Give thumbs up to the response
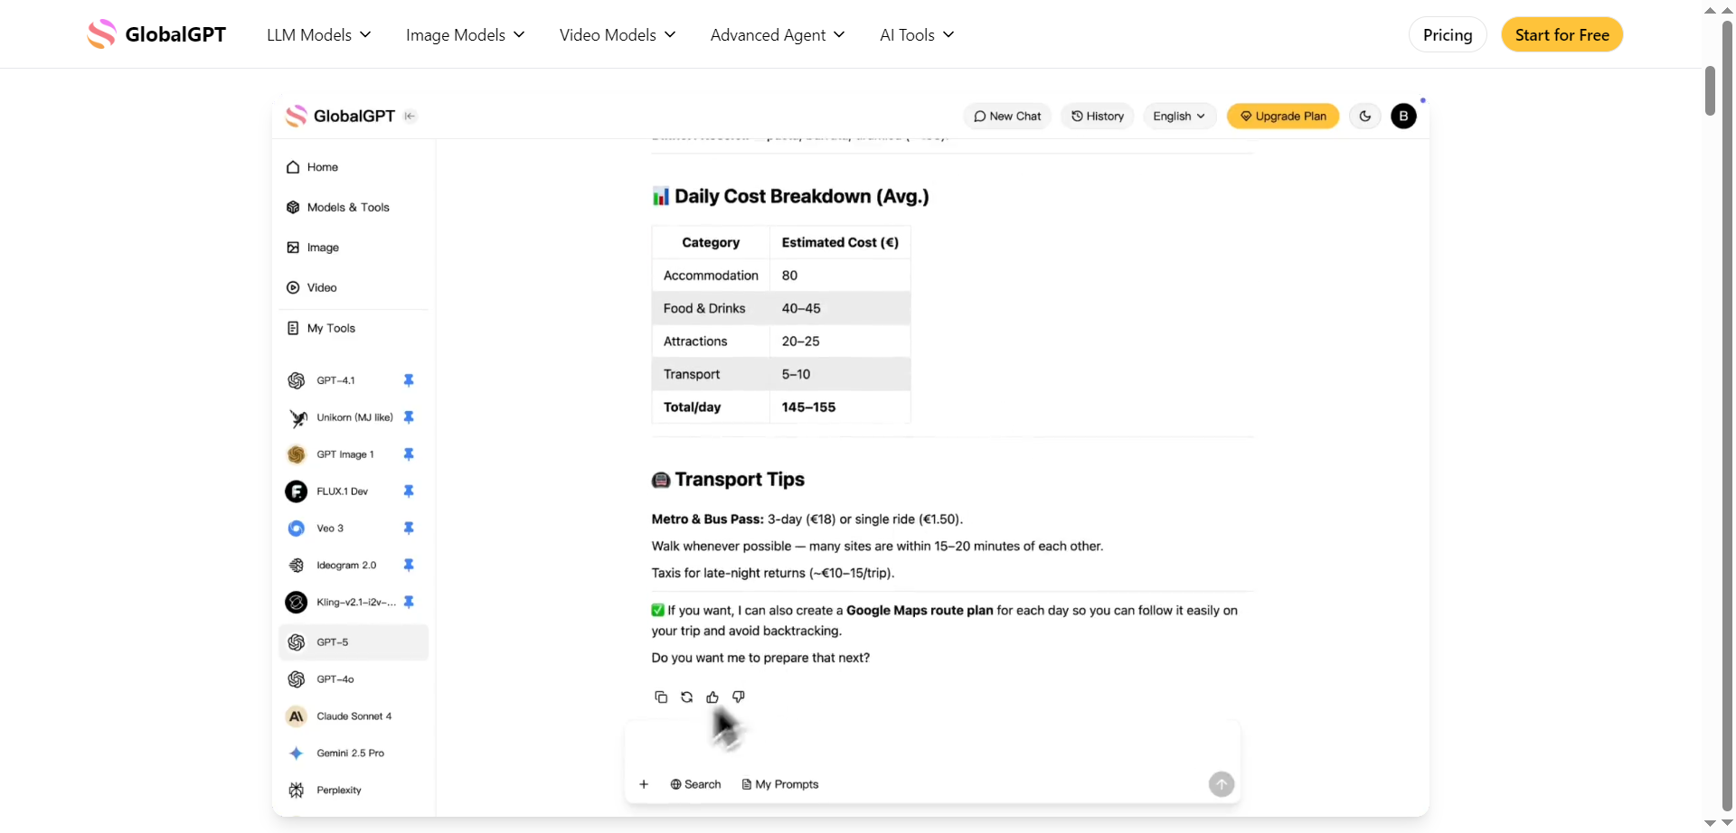This screenshot has width=1736, height=833. 712,696
